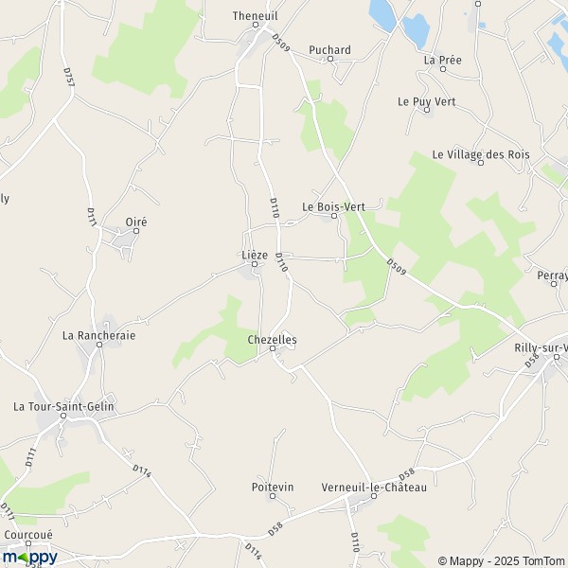568x568 pixels.
Task: Click the Mappy logo
Action: (x=30, y=558)
